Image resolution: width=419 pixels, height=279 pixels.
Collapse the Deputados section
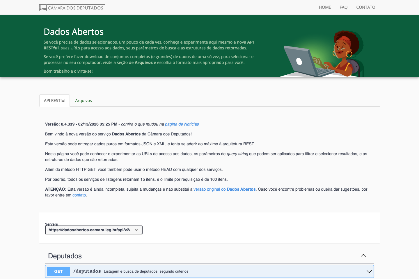pos(363,255)
